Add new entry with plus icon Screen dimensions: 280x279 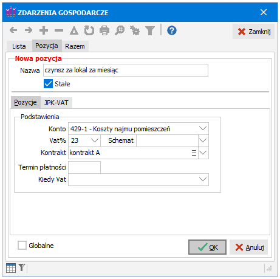pyautogui.click(x=44, y=30)
